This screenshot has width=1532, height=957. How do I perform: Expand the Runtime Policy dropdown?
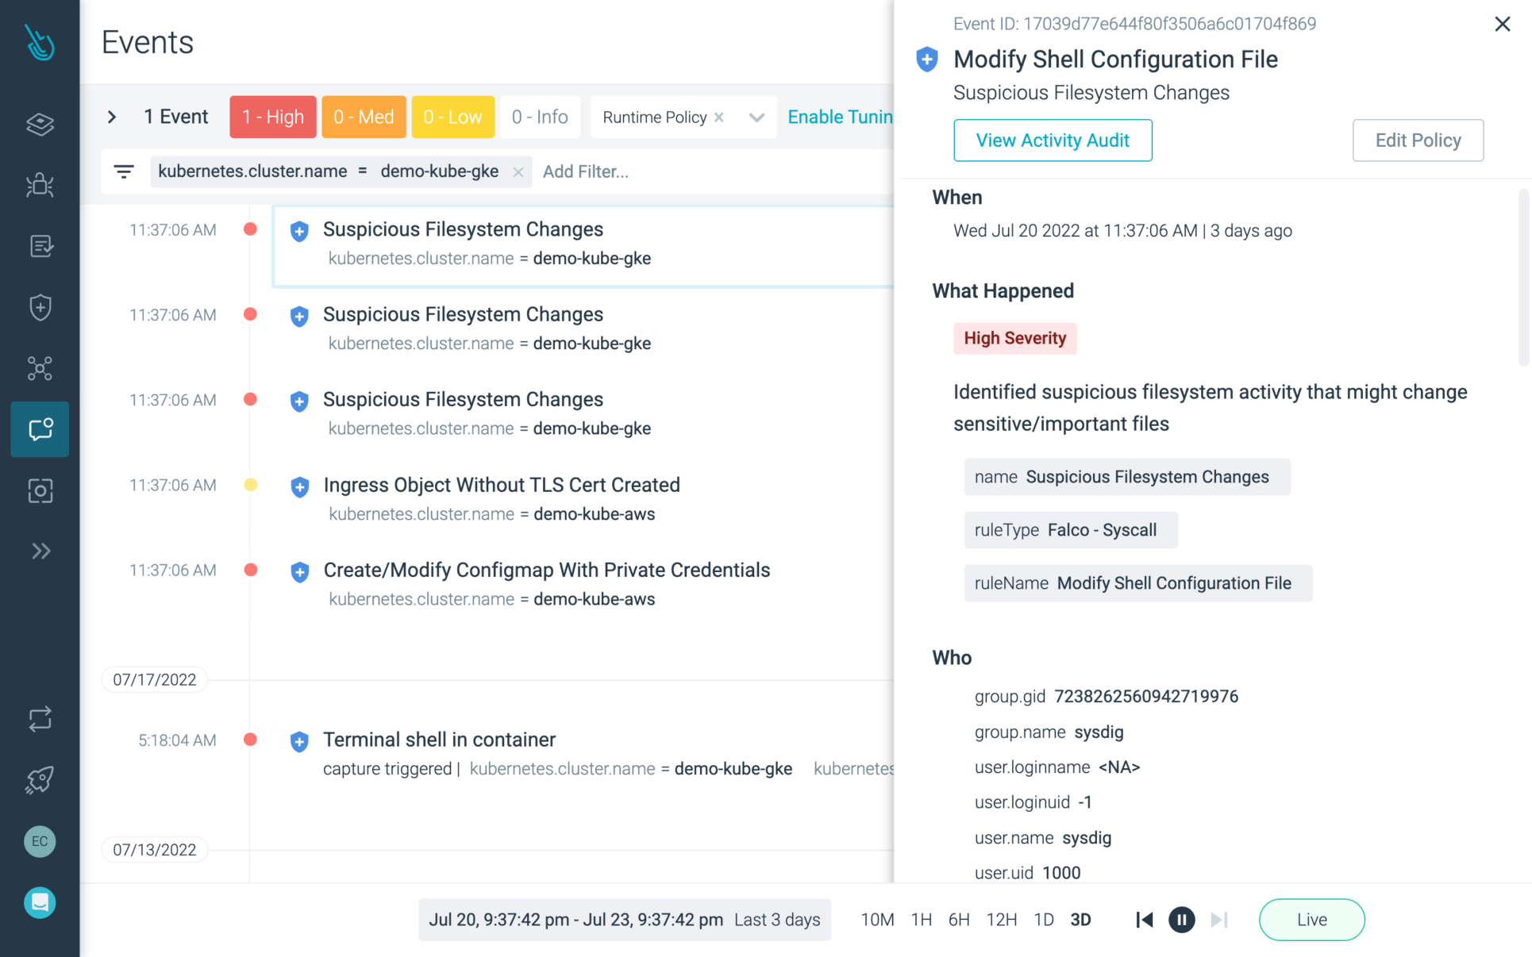click(x=755, y=117)
